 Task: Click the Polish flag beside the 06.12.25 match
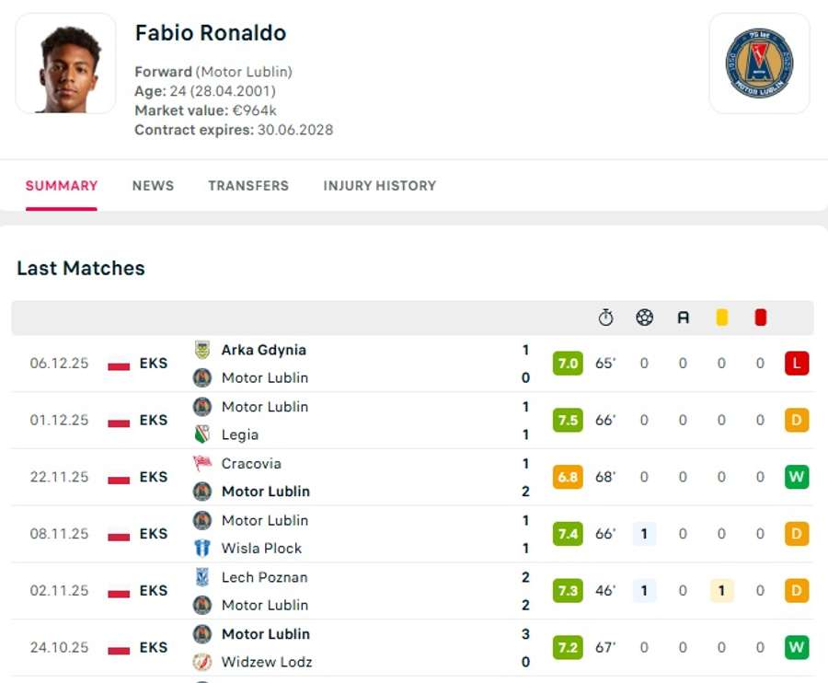click(x=119, y=364)
